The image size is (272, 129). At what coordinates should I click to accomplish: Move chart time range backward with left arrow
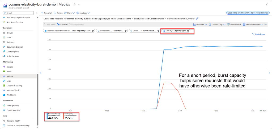click(41, 73)
